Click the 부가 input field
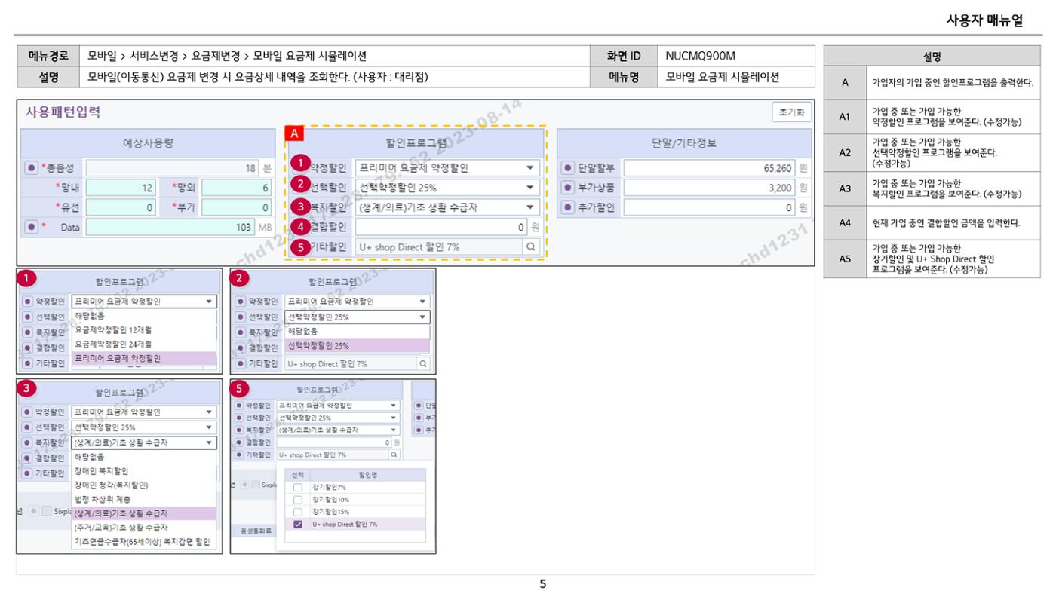Image resolution: width=1056 pixels, height=594 pixels. point(236,207)
